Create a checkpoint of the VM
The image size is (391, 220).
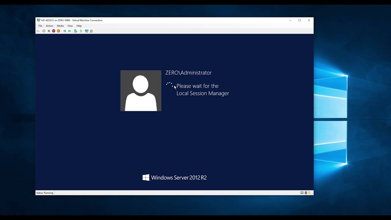click(x=76, y=31)
